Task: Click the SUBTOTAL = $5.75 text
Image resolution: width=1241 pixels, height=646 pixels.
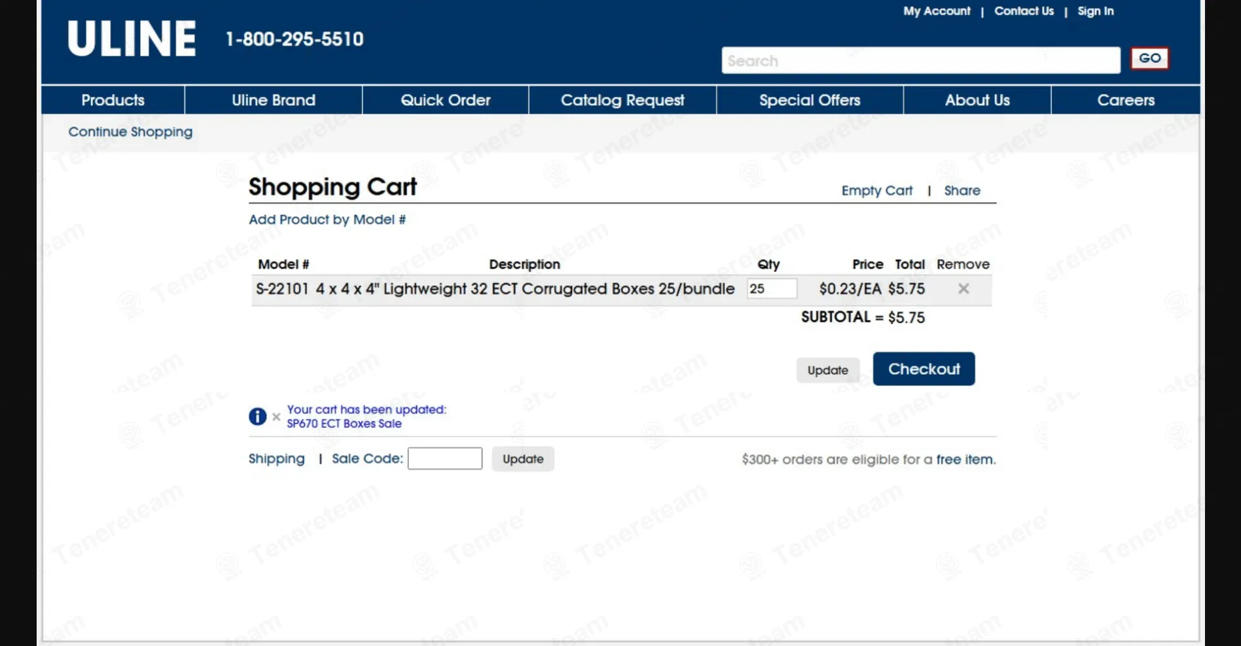Action: click(863, 317)
